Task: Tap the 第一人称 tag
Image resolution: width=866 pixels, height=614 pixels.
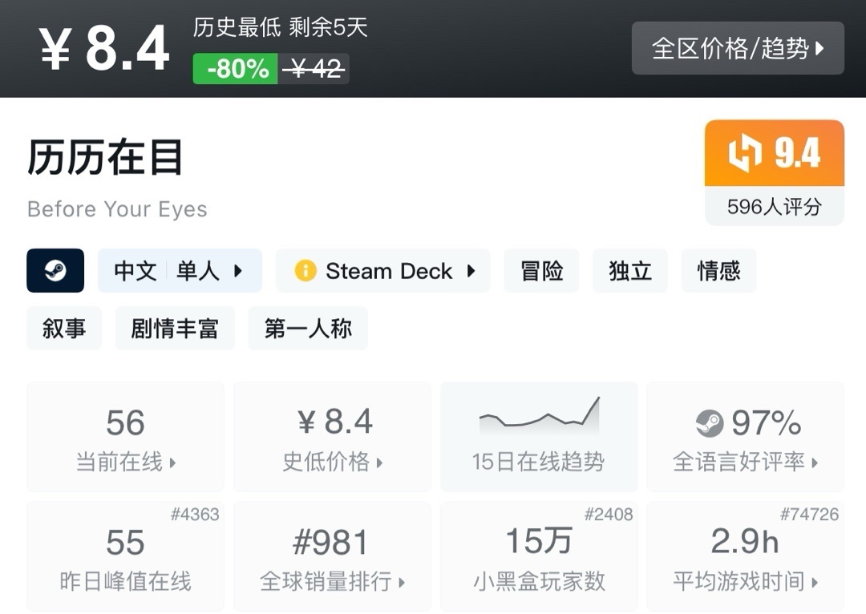Action: coord(308,329)
